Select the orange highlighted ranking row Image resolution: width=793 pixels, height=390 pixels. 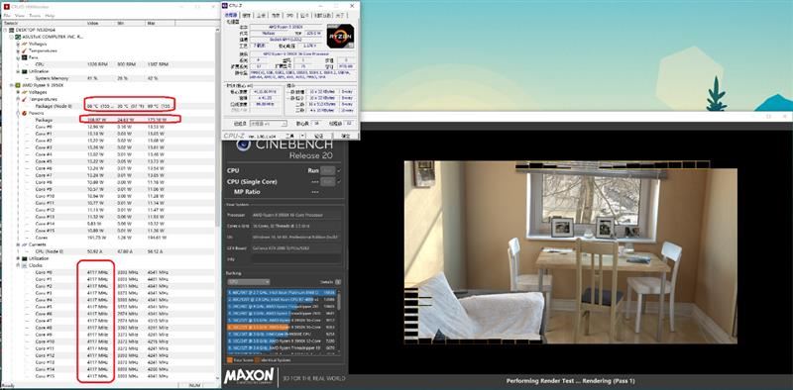click(282, 327)
